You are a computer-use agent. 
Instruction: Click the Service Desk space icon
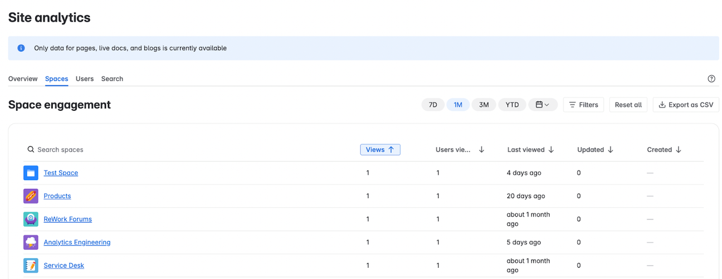pos(31,266)
